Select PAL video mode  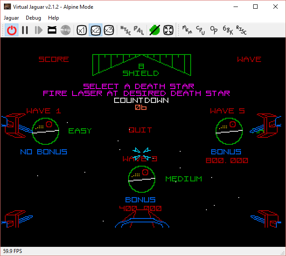[x=139, y=30]
